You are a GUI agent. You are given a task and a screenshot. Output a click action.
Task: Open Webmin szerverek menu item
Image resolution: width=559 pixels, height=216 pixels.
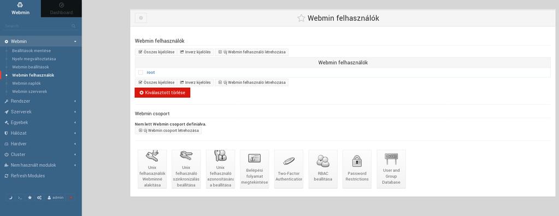(30, 92)
